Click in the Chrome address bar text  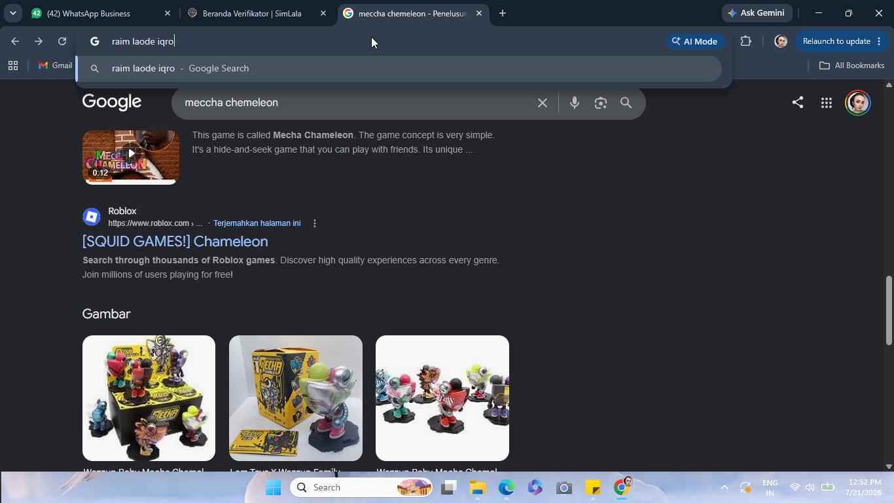(143, 41)
